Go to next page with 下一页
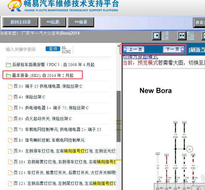 pyautogui.click(x=174, y=49)
